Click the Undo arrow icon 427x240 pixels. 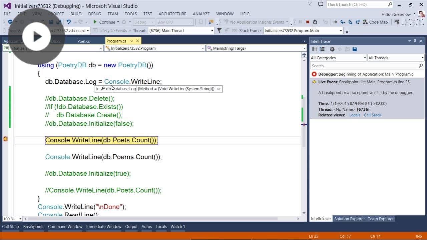69,22
